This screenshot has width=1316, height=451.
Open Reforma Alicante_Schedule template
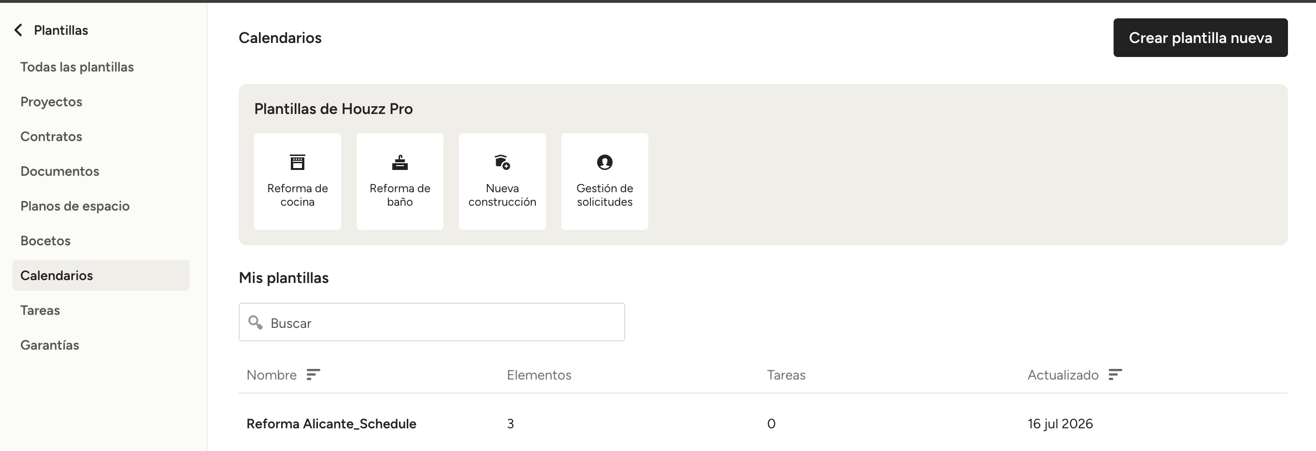pos(331,423)
